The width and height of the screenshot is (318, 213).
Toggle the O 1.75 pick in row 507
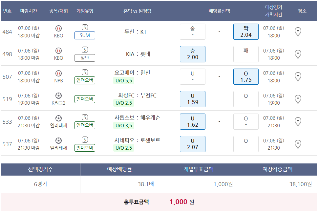(246, 77)
